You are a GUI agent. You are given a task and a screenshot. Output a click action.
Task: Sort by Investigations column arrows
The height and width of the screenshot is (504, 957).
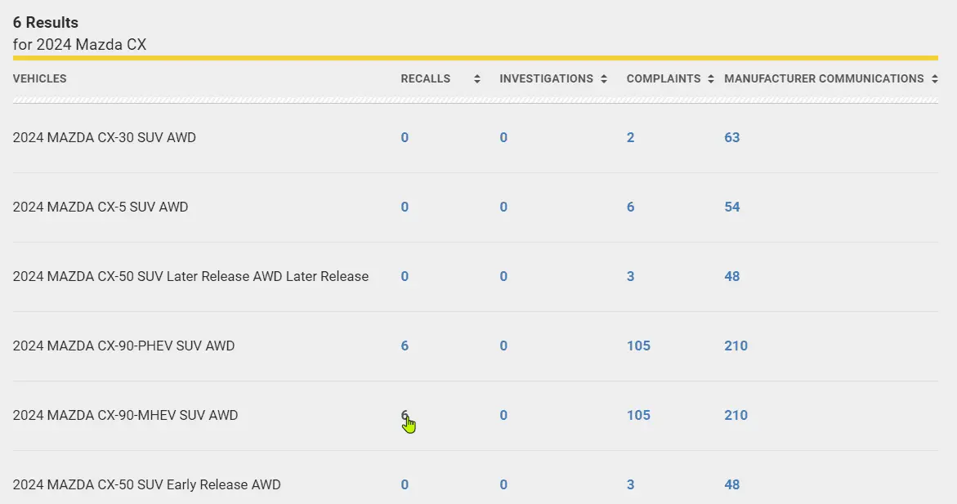point(604,79)
